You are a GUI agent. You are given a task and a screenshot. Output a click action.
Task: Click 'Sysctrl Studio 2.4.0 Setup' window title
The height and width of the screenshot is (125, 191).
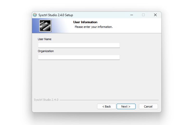[x=56, y=15]
